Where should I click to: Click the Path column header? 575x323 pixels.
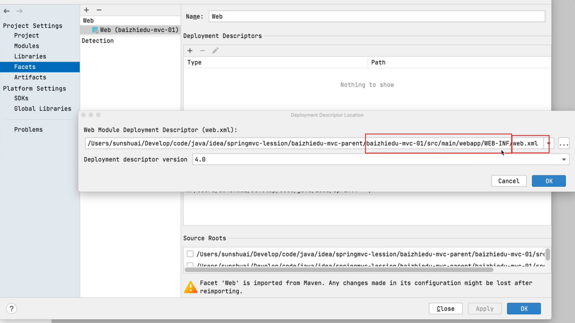click(x=459, y=62)
